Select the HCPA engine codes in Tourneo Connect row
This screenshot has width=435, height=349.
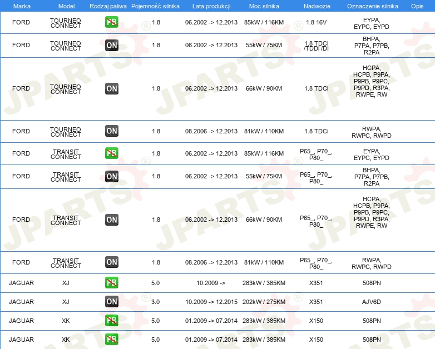[372, 81]
